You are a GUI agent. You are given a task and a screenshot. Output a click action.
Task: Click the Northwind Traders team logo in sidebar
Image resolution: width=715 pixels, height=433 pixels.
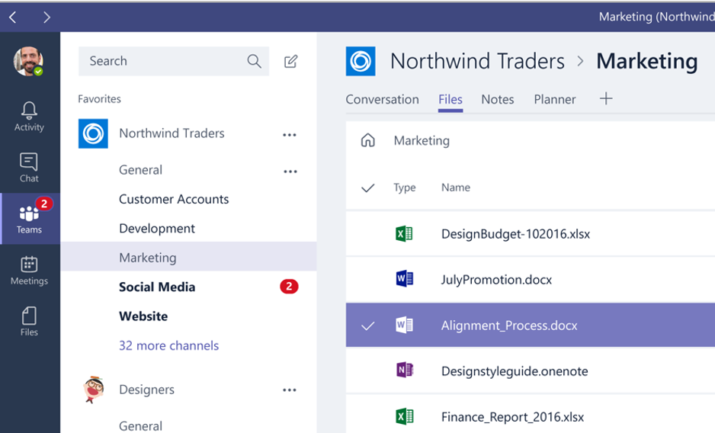click(x=93, y=133)
